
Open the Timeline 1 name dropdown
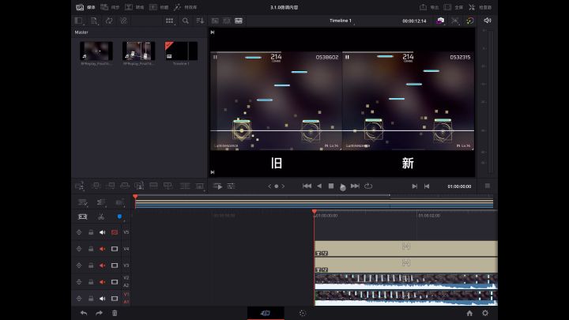341,21
